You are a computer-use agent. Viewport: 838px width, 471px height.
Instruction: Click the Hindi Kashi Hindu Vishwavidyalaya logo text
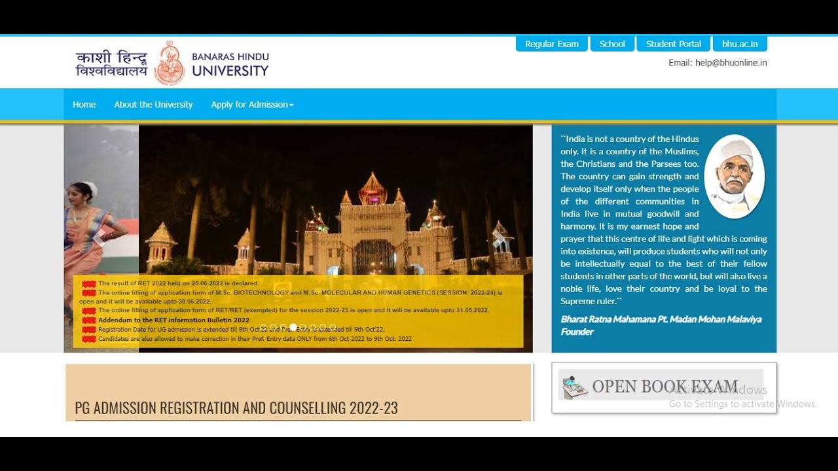[x=112, y=63]
